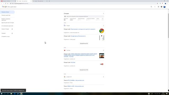The image size is (169, 95).
Task: Open a new browser tab with the plus button
Action: tap(49, 1)
